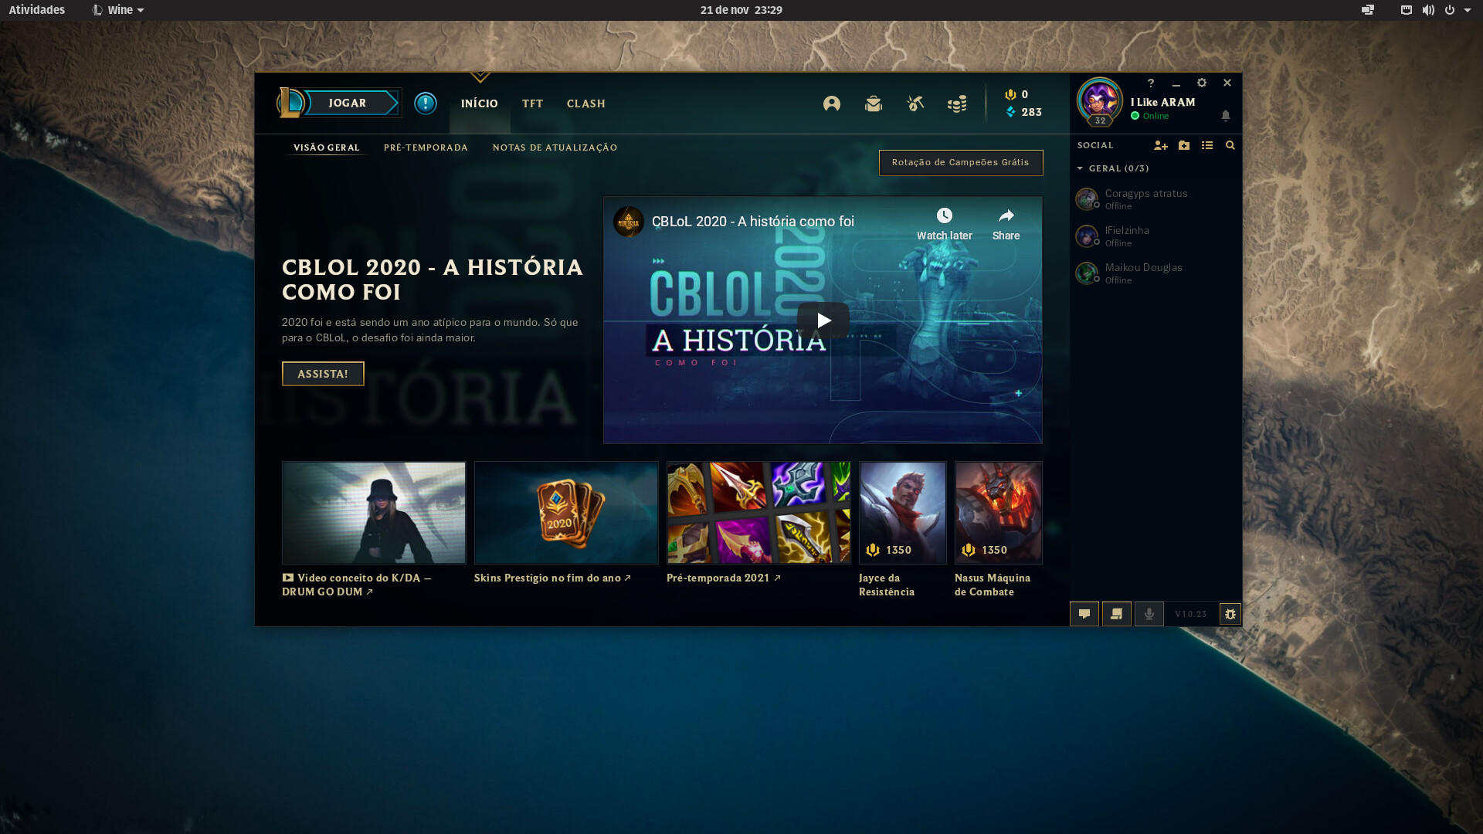Click the 1350 RP price on Nasus
This screenshot has height=834, width=1483.
(985, 550)
